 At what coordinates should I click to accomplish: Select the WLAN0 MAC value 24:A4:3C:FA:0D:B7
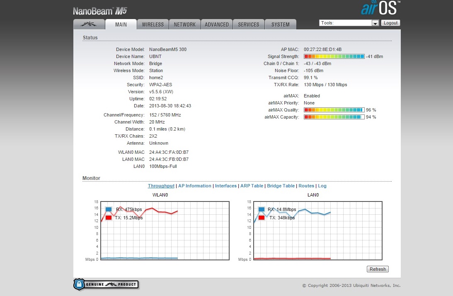point(169,152)
